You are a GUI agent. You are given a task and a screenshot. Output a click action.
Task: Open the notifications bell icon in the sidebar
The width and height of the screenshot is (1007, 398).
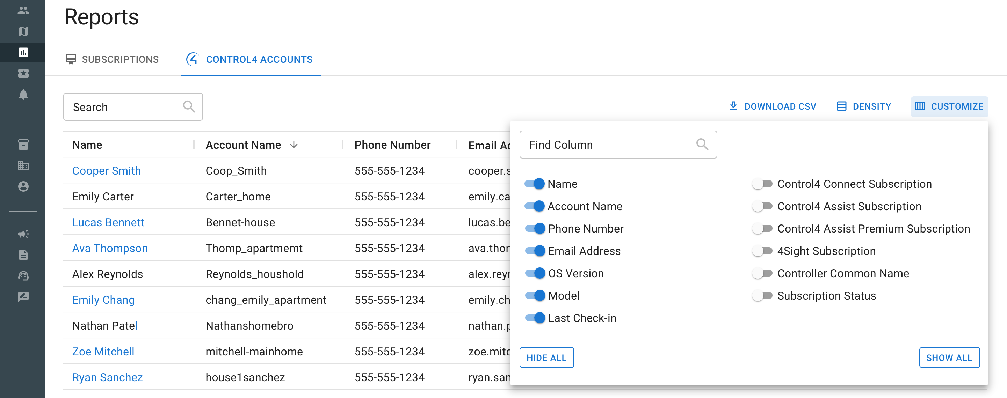[x=23, y=94]
